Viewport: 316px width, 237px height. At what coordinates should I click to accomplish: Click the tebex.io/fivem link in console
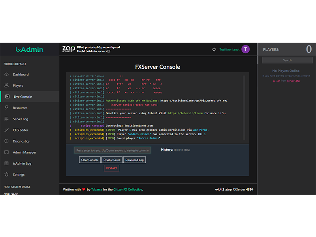185,113
